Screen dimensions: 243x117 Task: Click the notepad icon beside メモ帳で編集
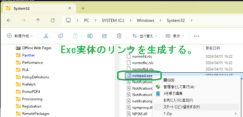[x=158, y=94]
